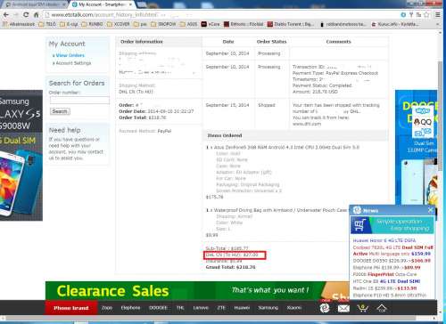This screenshot has width=446, height=324.
Task: Open the SNOPOW bookmarks folder
Action: point(163,24)
